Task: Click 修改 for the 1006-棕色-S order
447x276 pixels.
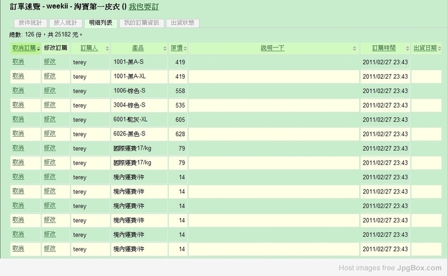Action: 50,90
